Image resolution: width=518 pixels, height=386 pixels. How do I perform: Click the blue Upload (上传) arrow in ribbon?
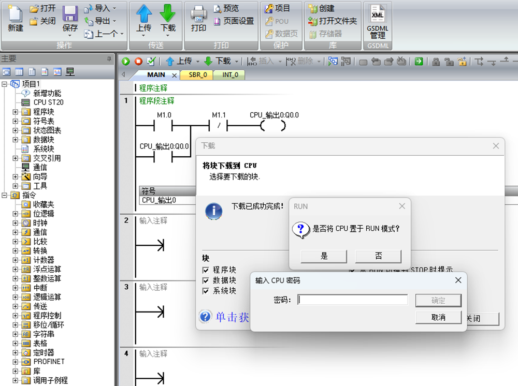(x=143, y=13)
